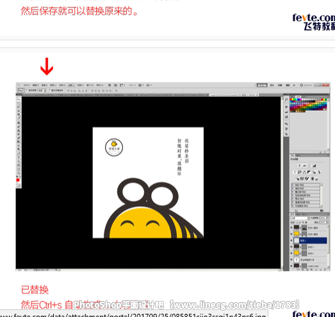
Task: Hide the text layer with T thumbnail
Action: coord(291,260)
